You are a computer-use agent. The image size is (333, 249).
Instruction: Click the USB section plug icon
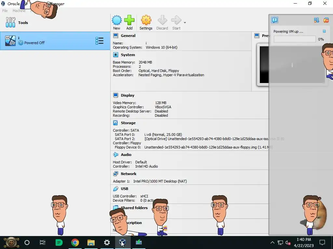pos(115,189)
